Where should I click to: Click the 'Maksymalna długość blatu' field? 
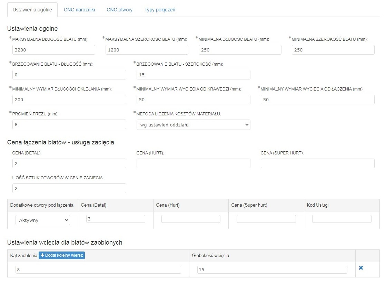[53, 50]
